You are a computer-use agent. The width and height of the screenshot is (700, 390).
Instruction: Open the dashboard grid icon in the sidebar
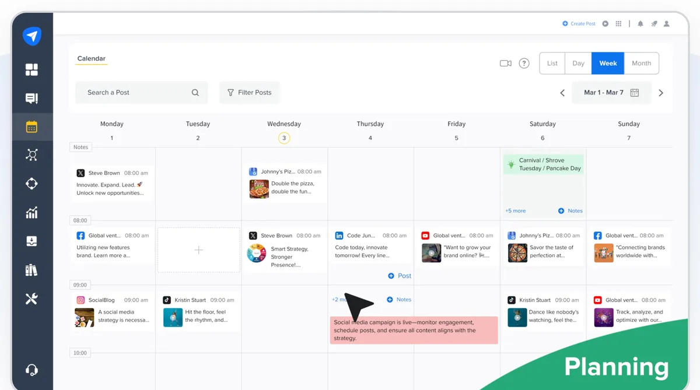coord(32,70)
